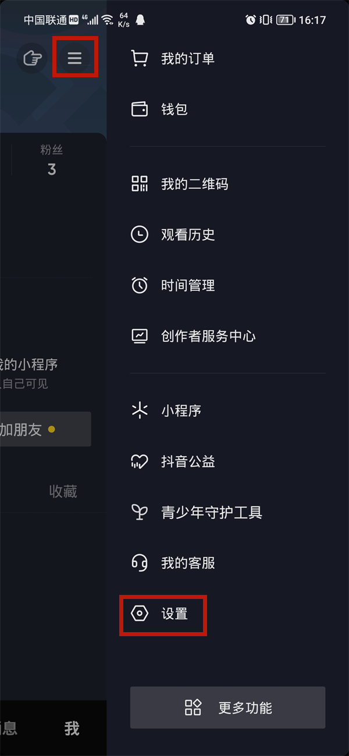
Task: Tap the pointing finger icon at top
Action: click(x=33, y=58)
